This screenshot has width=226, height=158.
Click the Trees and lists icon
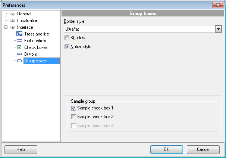19,34
